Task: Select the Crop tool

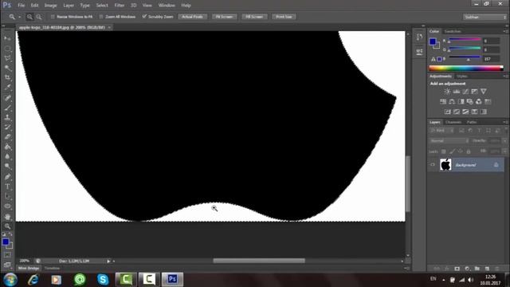Action: point(7,78)
